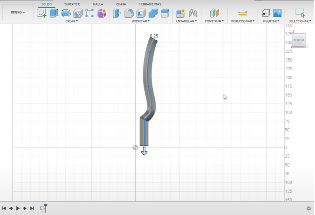The image size is (315, 215).
Task: Switch to the SÓLIDO tab
Action: pyautogui.click(x=47, y=4)
